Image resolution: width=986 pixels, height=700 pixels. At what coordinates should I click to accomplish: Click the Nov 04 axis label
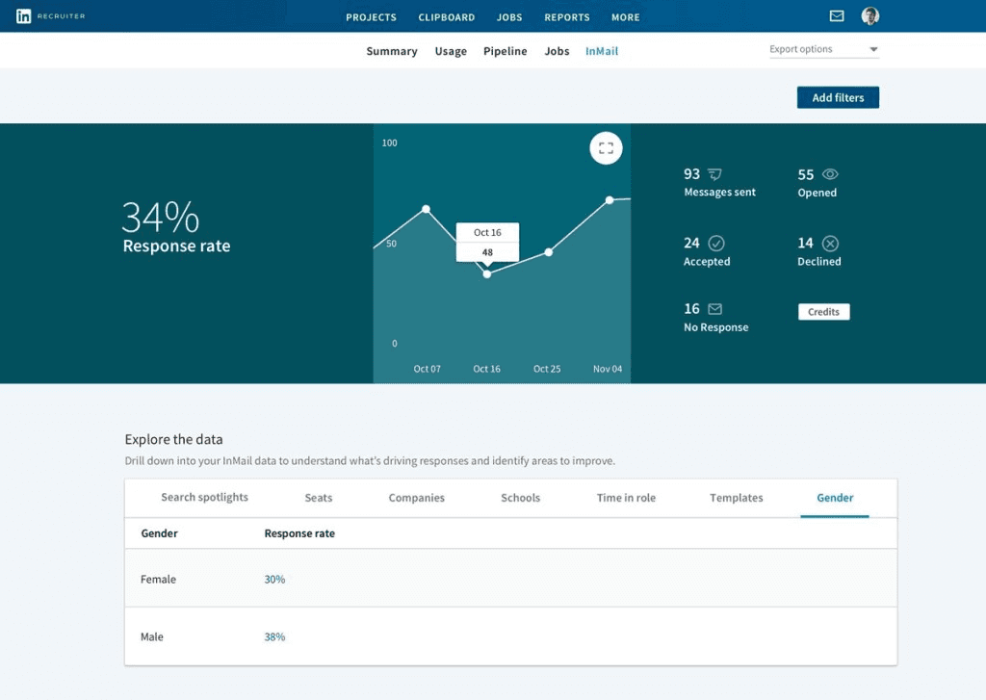point(608,369)
